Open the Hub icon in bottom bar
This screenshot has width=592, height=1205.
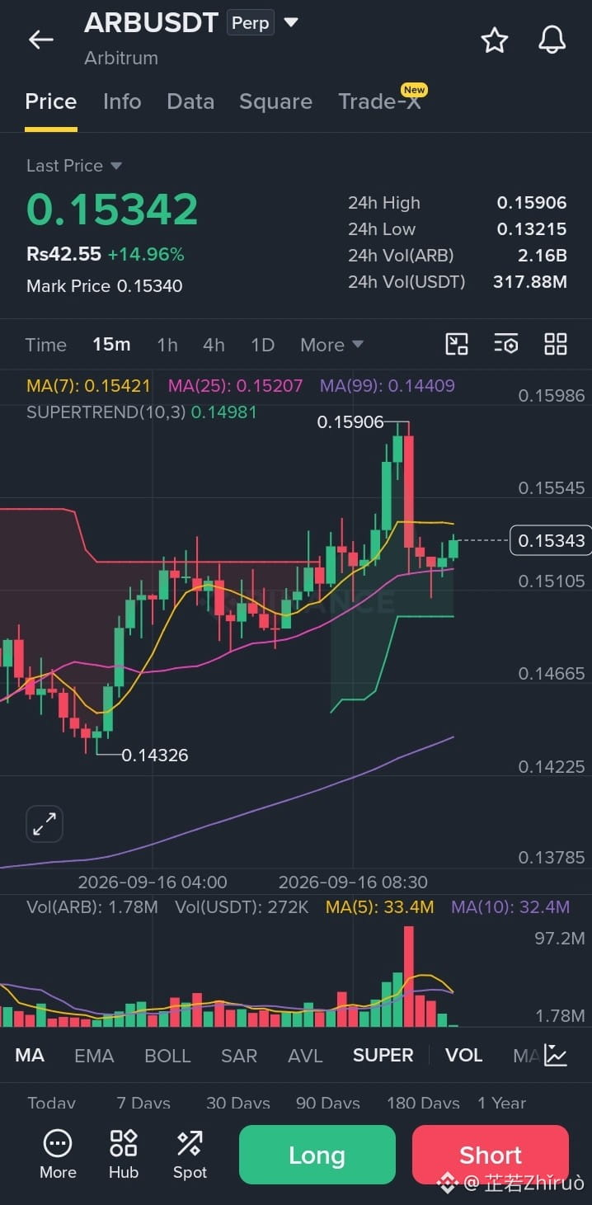pyautogui.click(x=124, y=1154)
